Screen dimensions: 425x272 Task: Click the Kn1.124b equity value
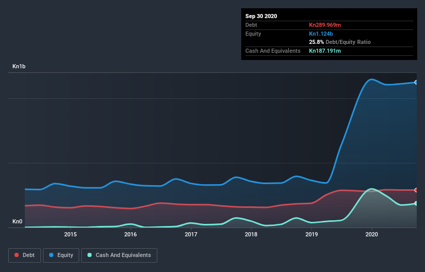321,34
